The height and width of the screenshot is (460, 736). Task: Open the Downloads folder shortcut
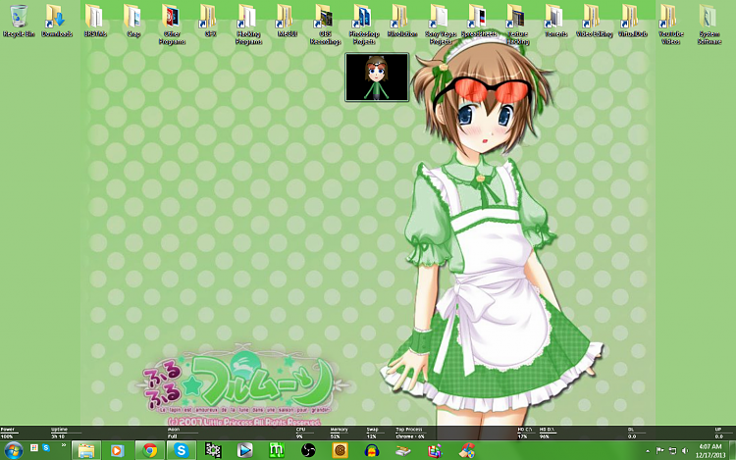pyautogui.click(x=57, y=21)
